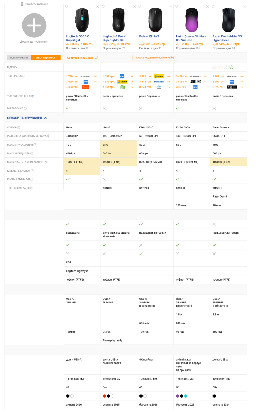Click the Touch logo next to 3 399 грн.
The width and height of the screenshot is (256, 412).
click(159, 76)
